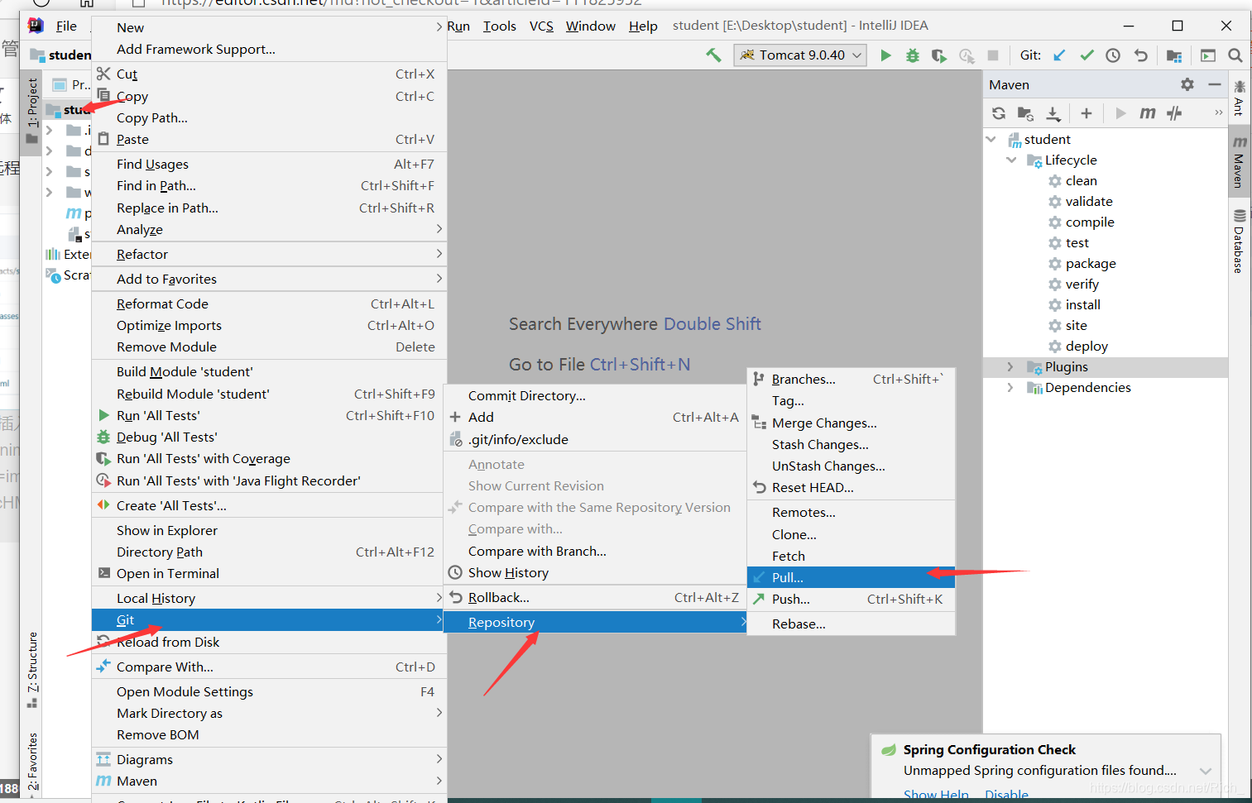Select Pull... in Repository submenu

coord(851,577)
